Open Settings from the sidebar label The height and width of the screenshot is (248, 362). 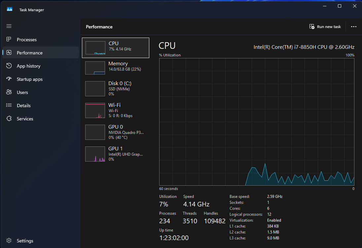25,241
